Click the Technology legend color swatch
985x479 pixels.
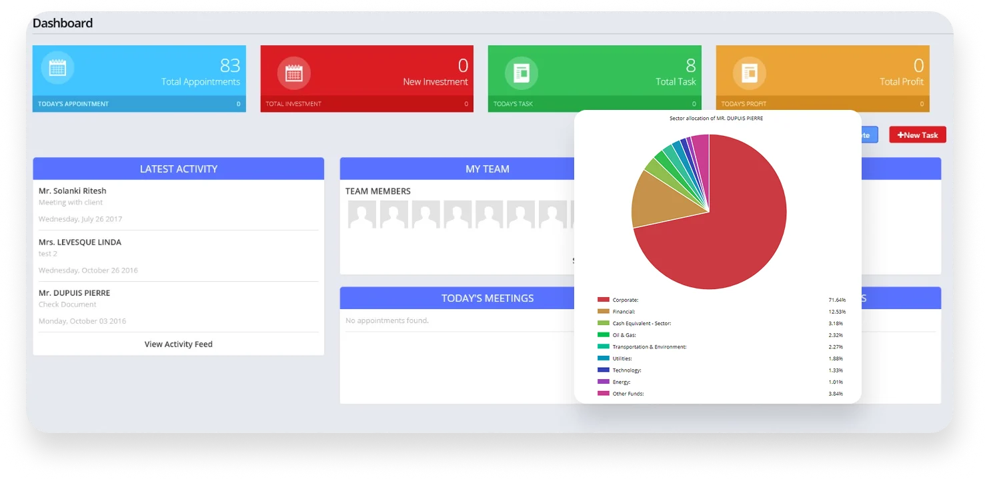604,370
